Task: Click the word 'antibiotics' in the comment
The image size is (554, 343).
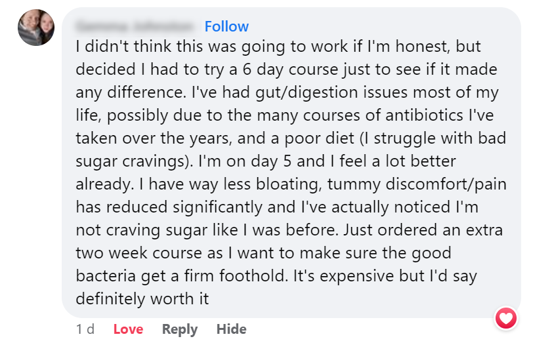Action: click(419, 115)
